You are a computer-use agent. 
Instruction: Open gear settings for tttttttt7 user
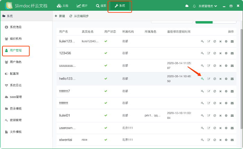(x=226, y=91)
